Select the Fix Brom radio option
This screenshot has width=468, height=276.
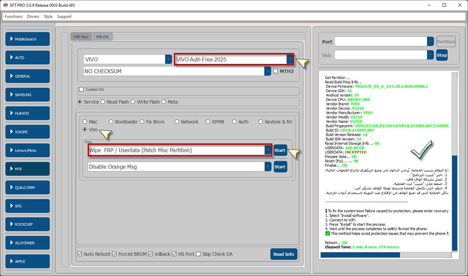coord(142,122)
